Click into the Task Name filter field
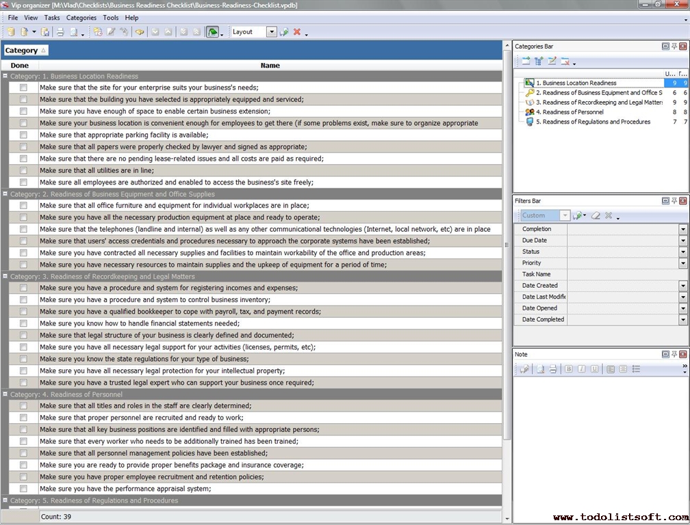The image size is (690, 525). point(622,274)
